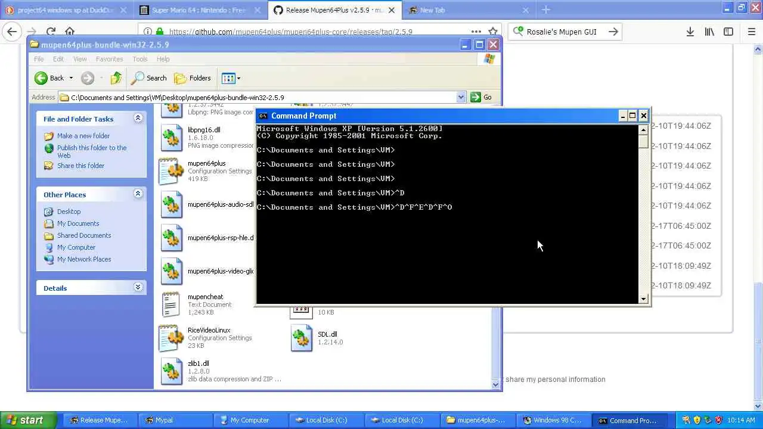Select the SDL.dll file icon

[x=302, y=338]
